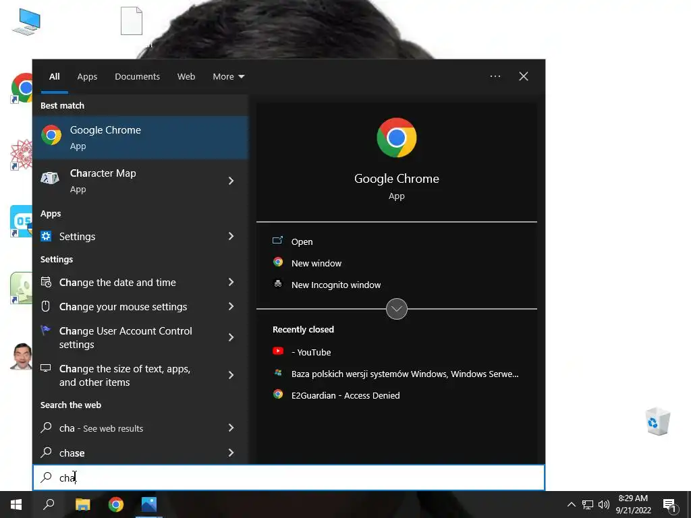Open the Photos app on the taskbar
The height and width of the screenshot is (518, 691).
149,505
